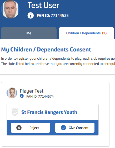The height and width of the screenshot is (148, 115).
Task: Give Consent for St Francis Rangers Youth
Action: (x=75, y=128)
